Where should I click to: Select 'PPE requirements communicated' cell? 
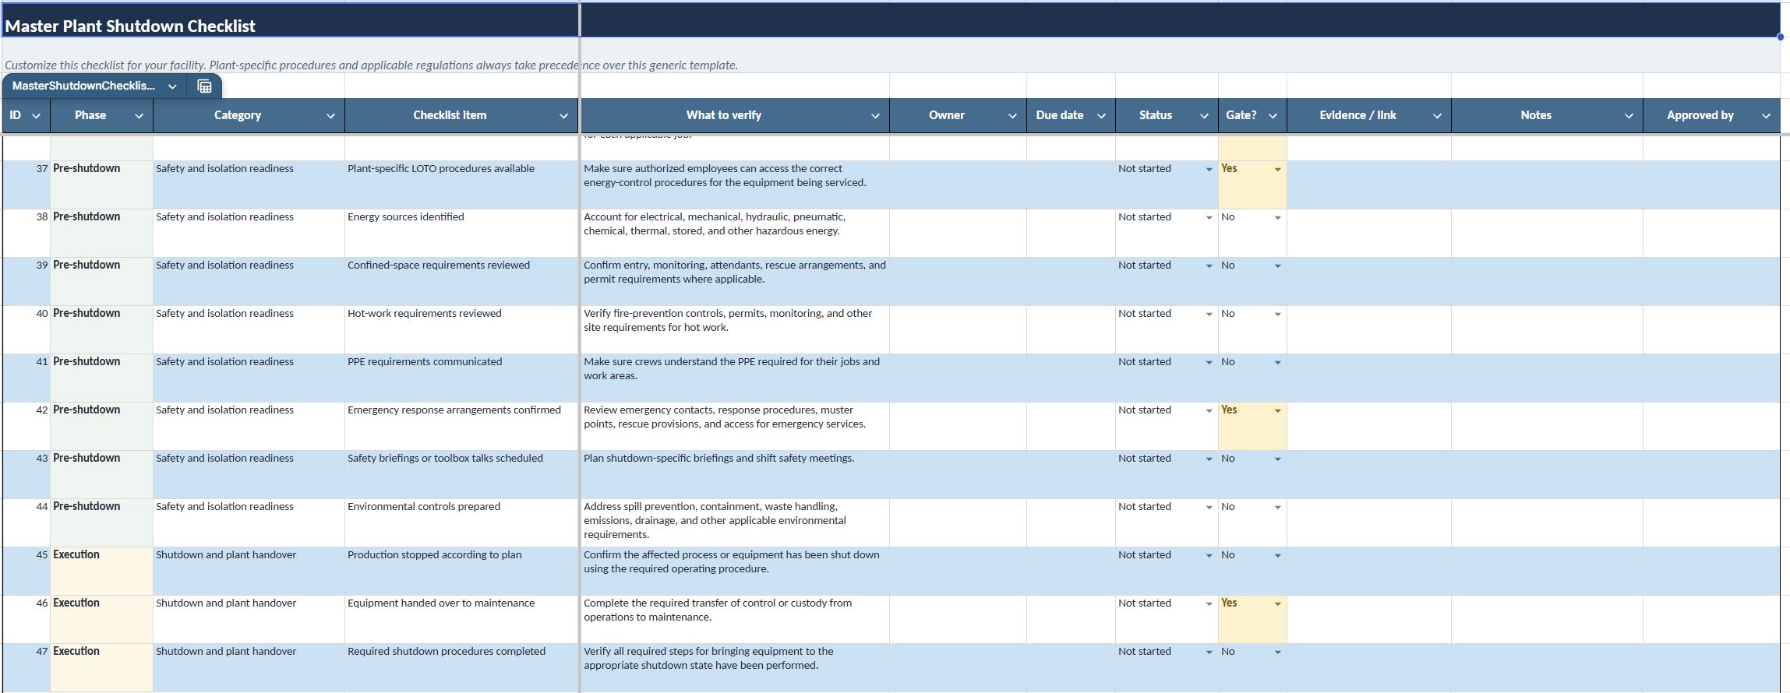point(461,378)
